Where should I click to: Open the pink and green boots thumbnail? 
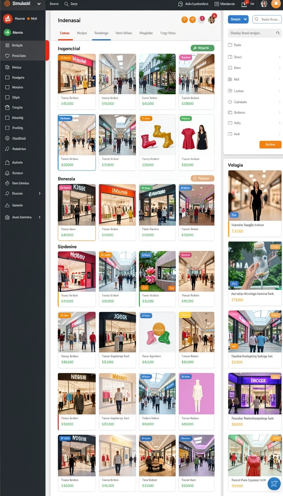[x=157, y=331]
